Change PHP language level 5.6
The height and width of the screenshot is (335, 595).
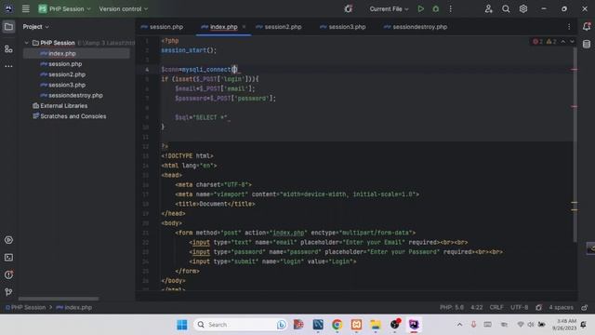(x=452, y=307)
